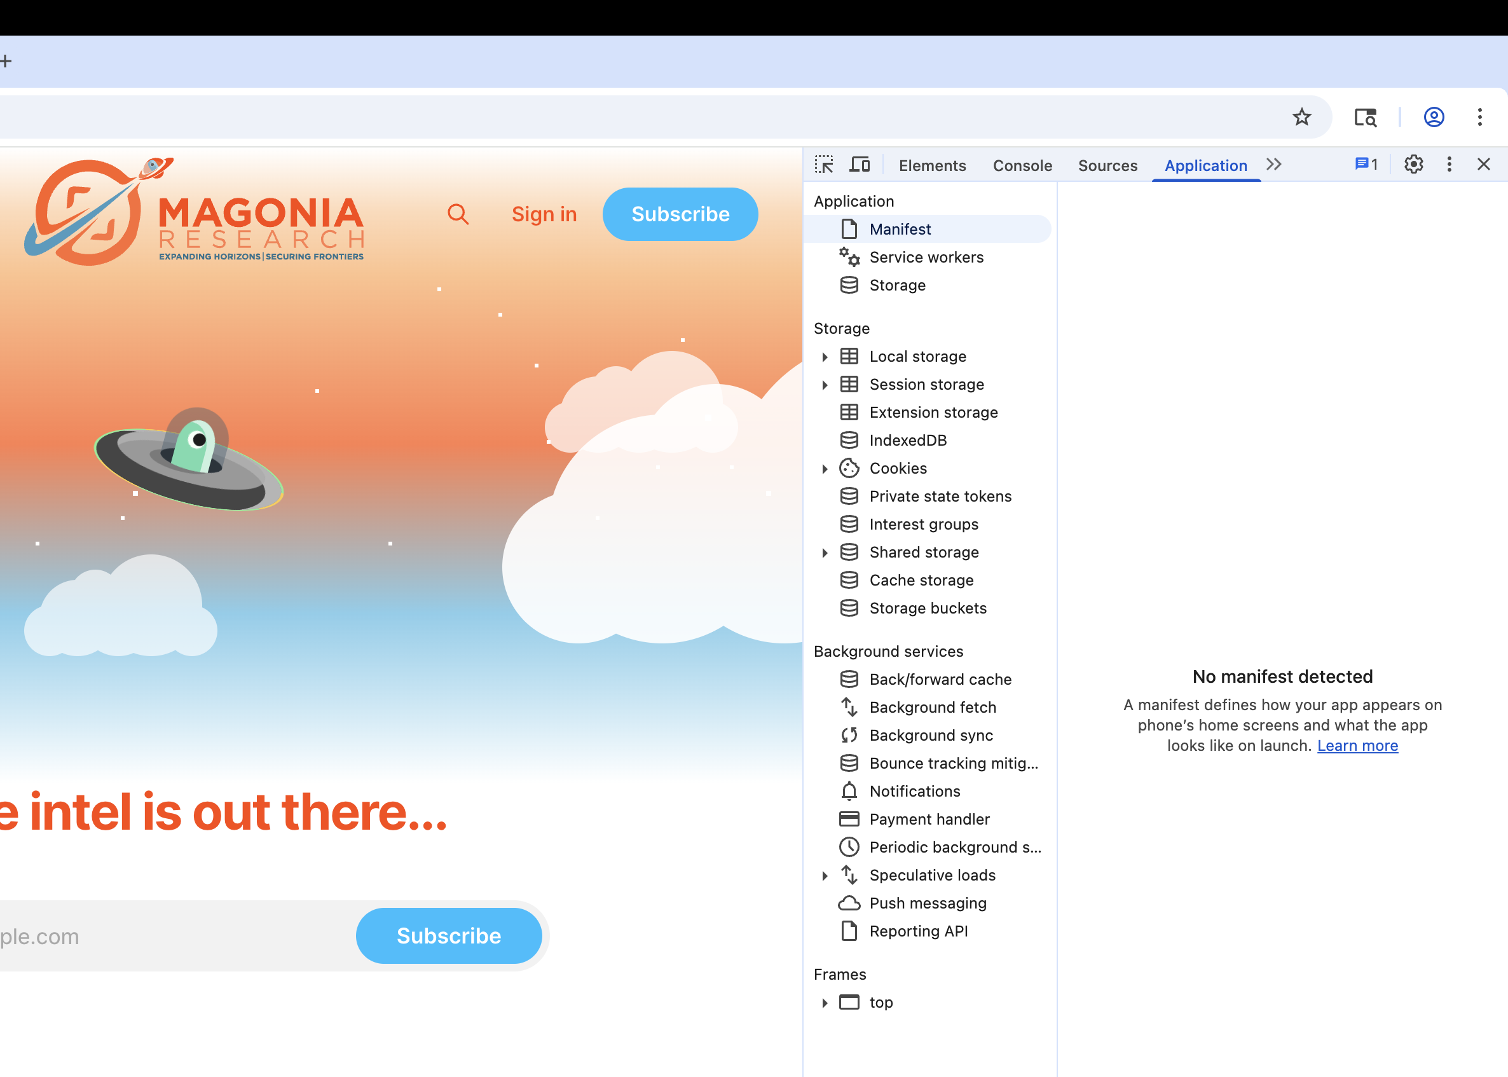1508x1077 pixels.
Task: Select Service workers in the sidebar
Action: (x=926, y=257)
